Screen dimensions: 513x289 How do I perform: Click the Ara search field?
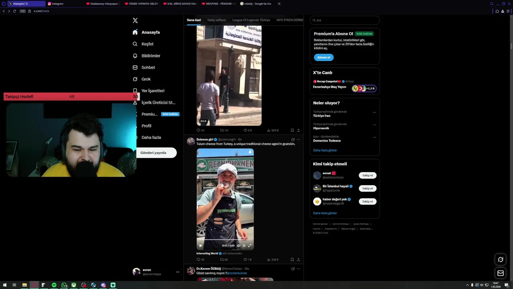tap(345, 20)
